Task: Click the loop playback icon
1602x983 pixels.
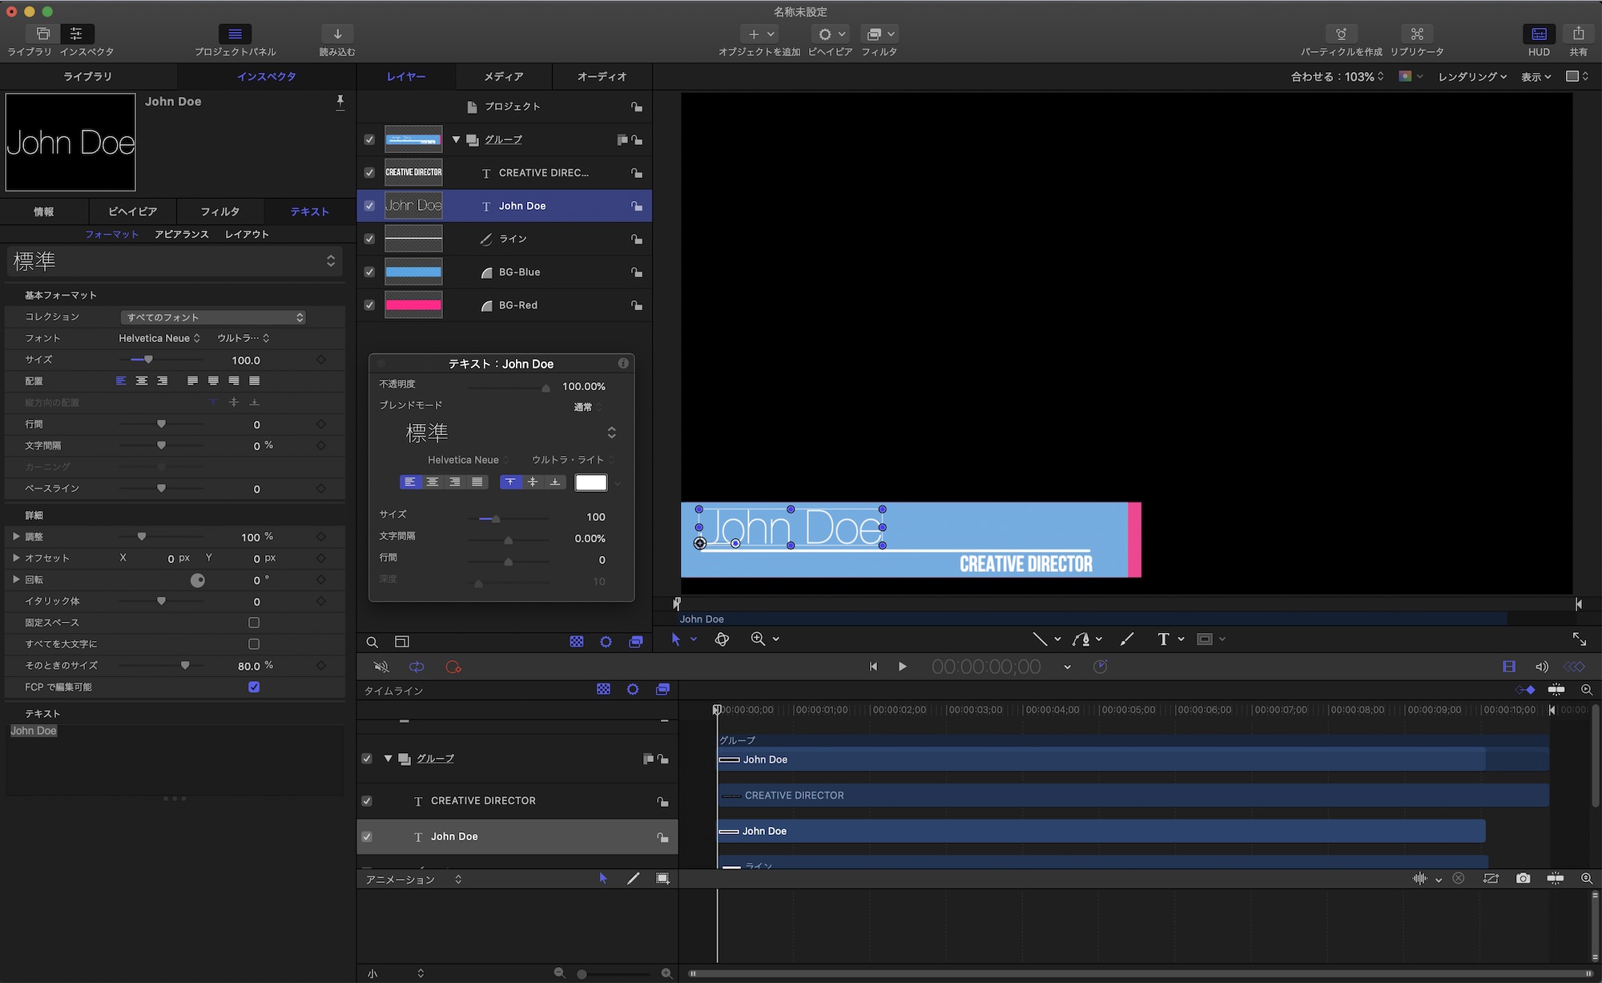Action: (417, 667)
